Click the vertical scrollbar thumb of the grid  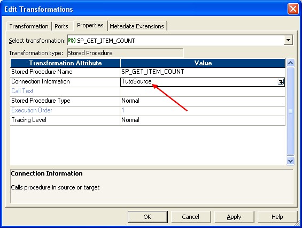point(290,111)
